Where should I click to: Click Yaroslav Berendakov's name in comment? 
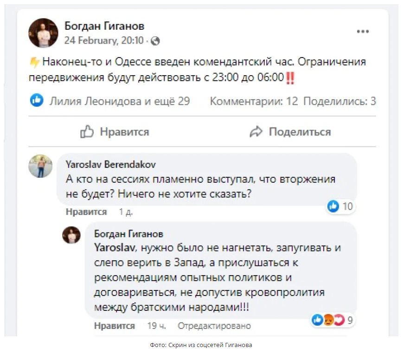[111, 164]
